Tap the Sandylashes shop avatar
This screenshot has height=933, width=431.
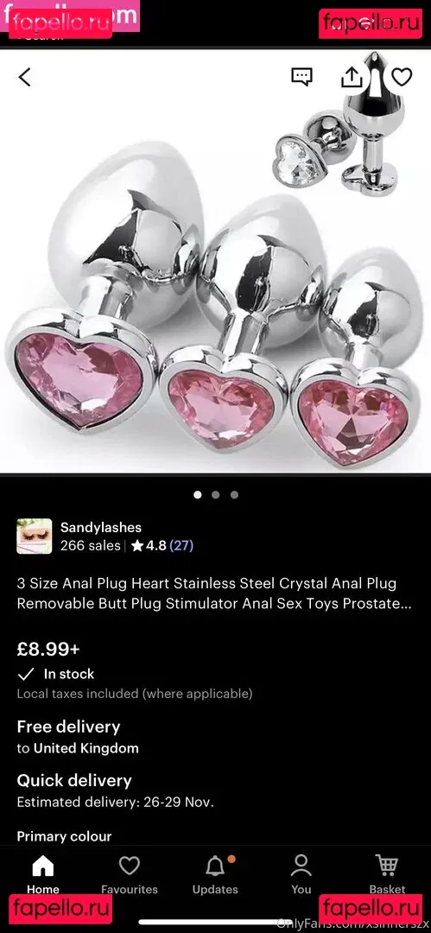tap(34, 536)
